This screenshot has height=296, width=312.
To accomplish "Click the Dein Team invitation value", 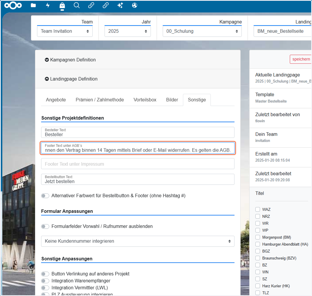I will 263,141.
